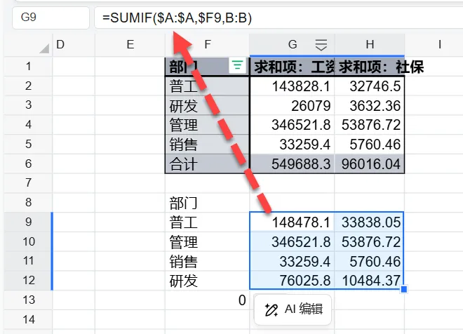Click the fill handle at selection corner
The height and width of the screenshot is (334, 463).
pyautogui.click(x=404, y=289)
